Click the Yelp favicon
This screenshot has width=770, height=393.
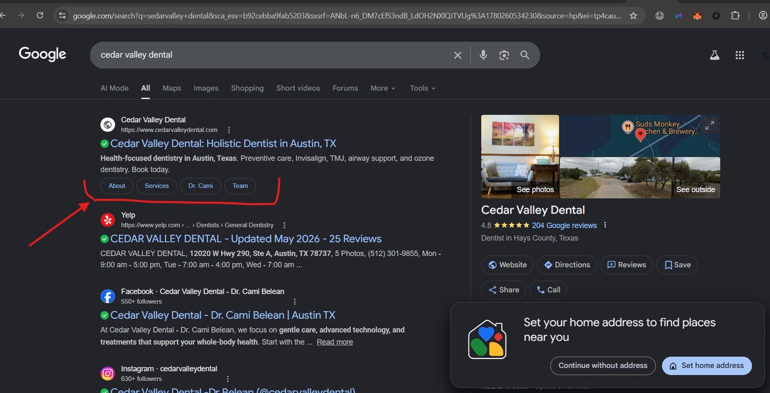pyautogui.click(x=108, y=220)
